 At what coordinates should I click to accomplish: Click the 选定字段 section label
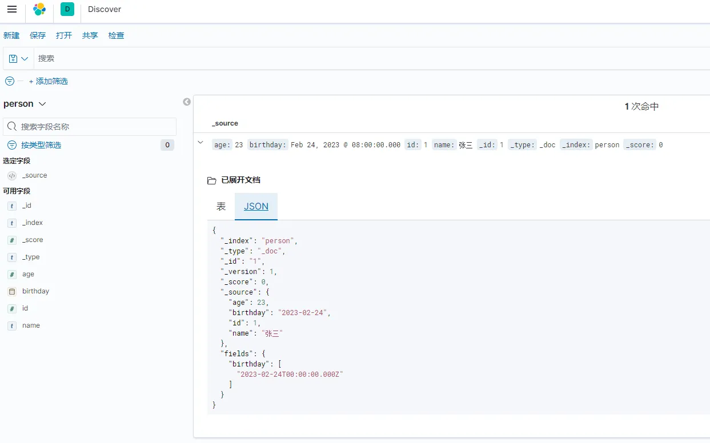tap(17, 161)
